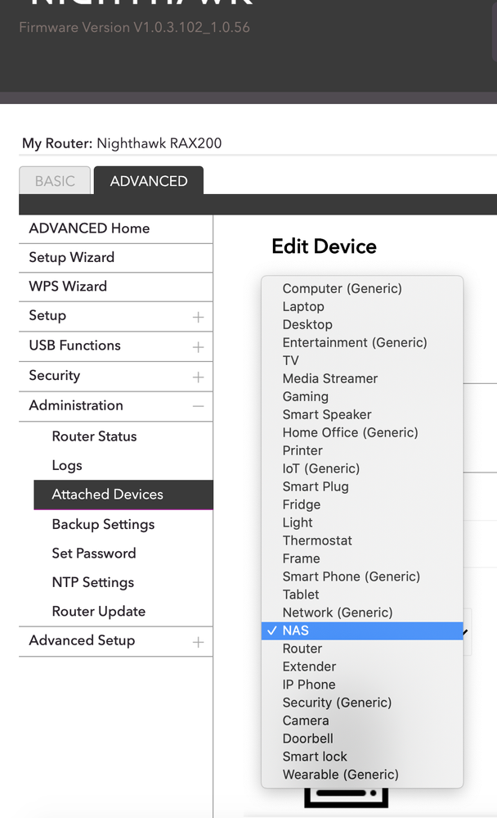The image size is (497, 818).
Task: Select the ADVANCED tab
Action: [x=149, y=181]
